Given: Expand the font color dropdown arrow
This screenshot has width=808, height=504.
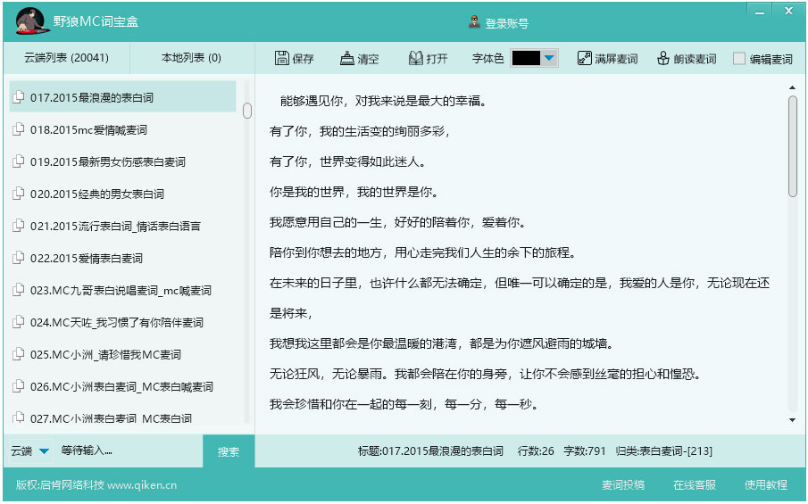Looking at the screenshot, I should (x=549, y=59).
